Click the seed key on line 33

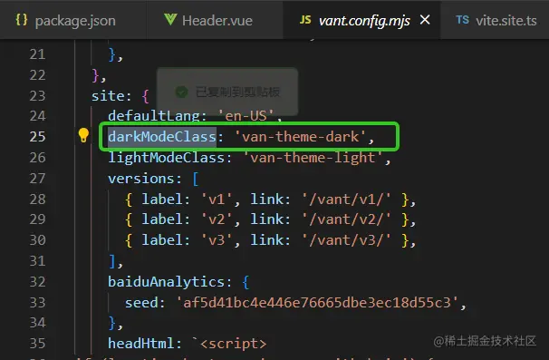click(141, 302)
